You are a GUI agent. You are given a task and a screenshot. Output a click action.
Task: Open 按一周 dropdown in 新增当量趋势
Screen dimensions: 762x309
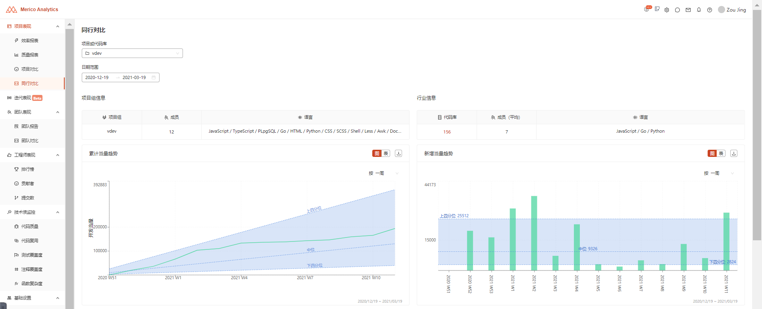[719, 173]
